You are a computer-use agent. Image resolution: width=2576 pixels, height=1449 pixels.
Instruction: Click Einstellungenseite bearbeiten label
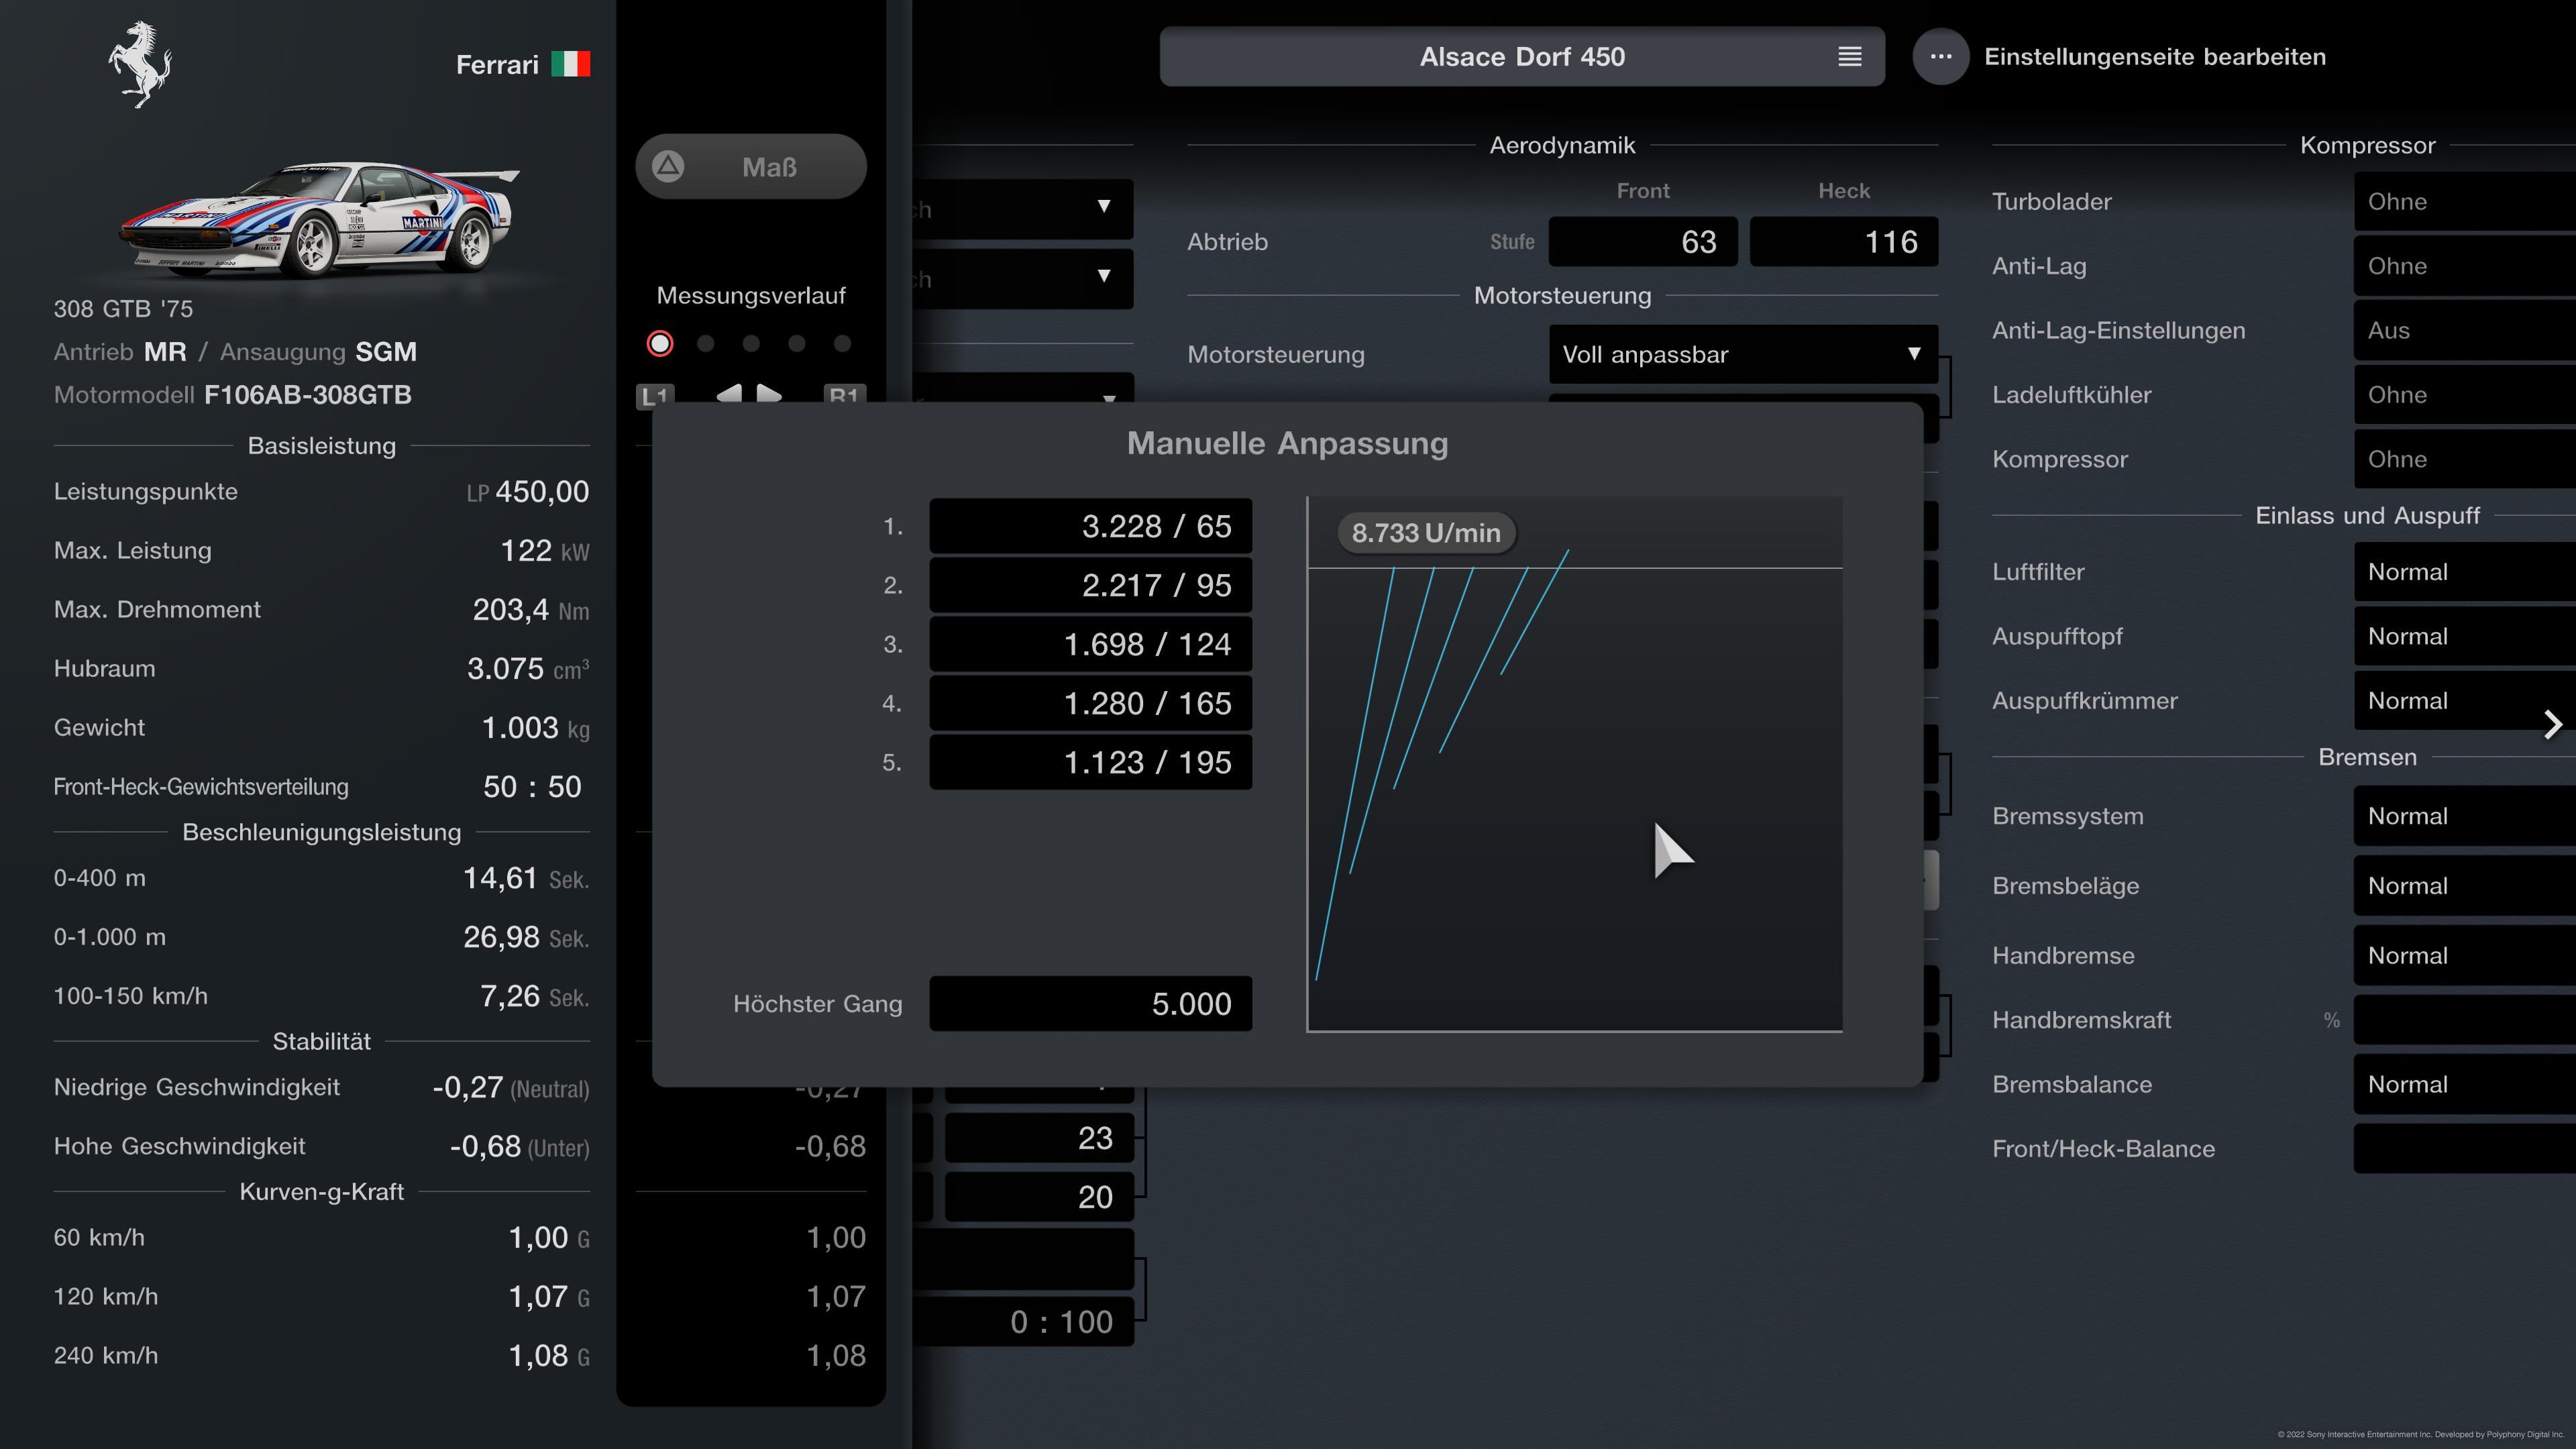[x=2154, y=57]
